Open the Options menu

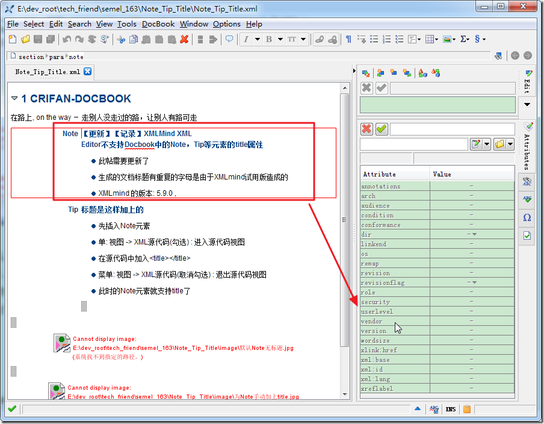[x=226, y=24]
